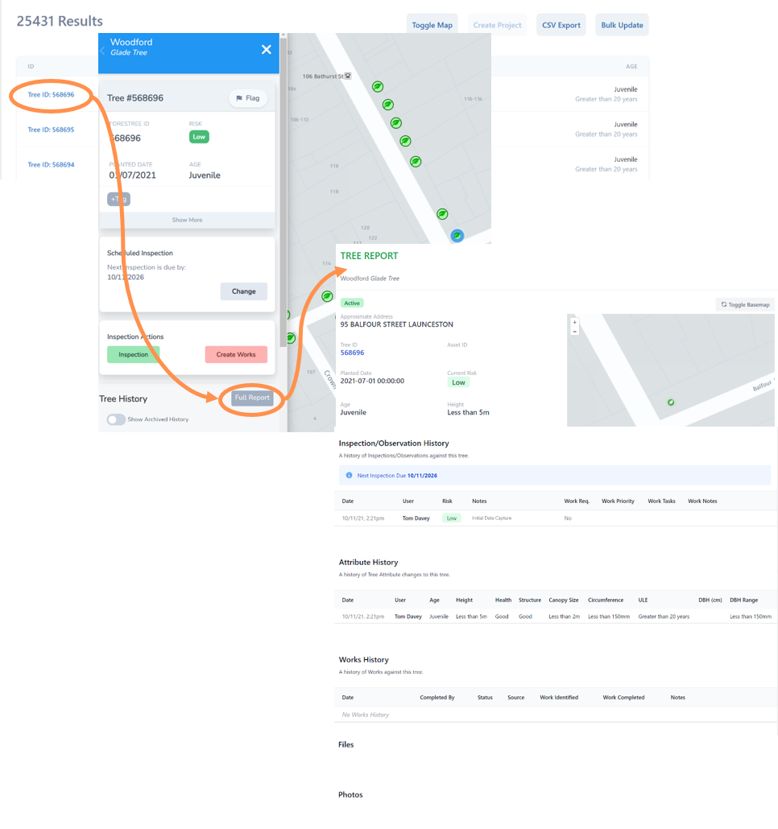Click the back chevron in panel header
This screenshot has height=829, width=778.
click(x=102, y=50)
